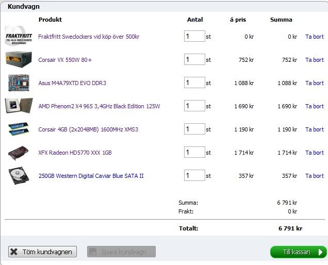
Task: Focus quantity field for AMD Phenom2 processor
Action: (194, 106)
